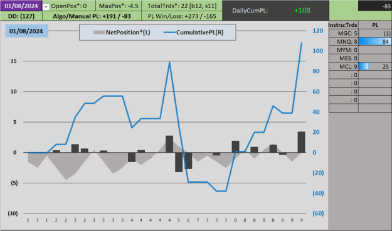Click the x-axis label 5
Viewport: 392px width, 231px height.
pyautogui.click(x=179, y=220)
